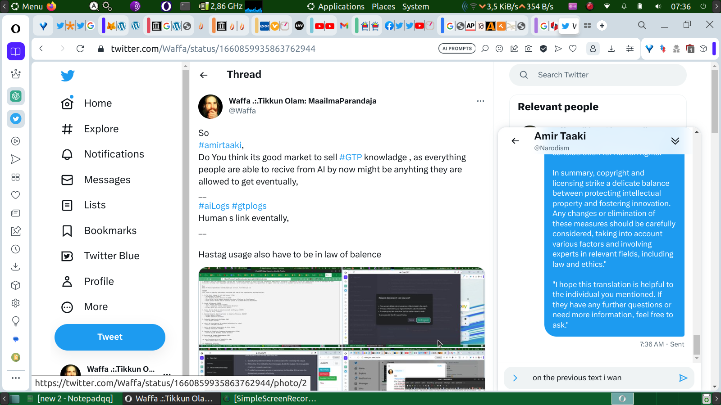Open the @Waffa author handle
Image resolution: width=721 pixels, height=405 pixels.
[x=242, y=111]
